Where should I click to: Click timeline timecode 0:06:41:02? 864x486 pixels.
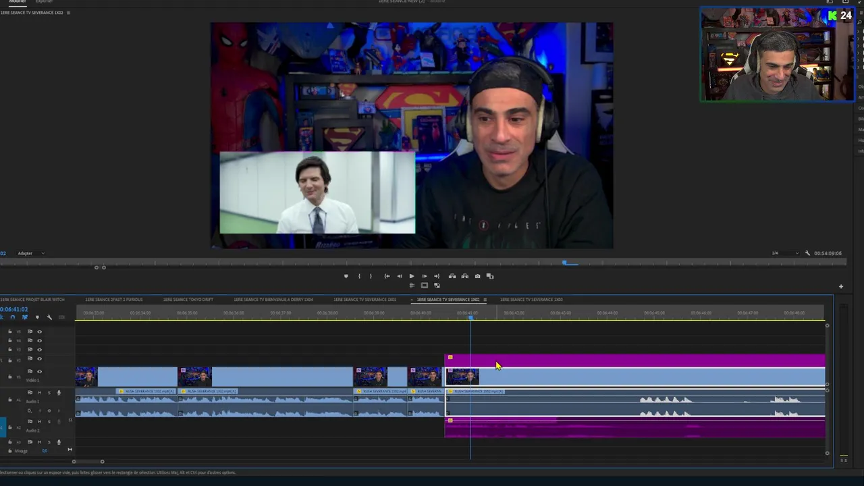point(14,309)
